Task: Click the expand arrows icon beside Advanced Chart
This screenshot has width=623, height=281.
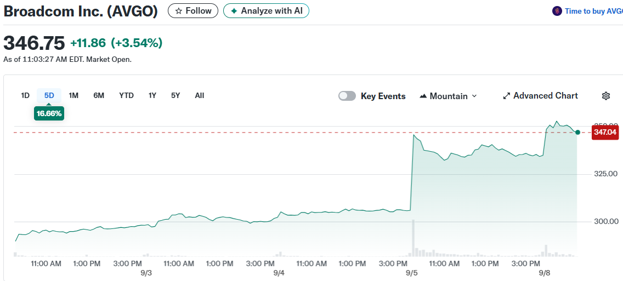Action: coord(507,96)
